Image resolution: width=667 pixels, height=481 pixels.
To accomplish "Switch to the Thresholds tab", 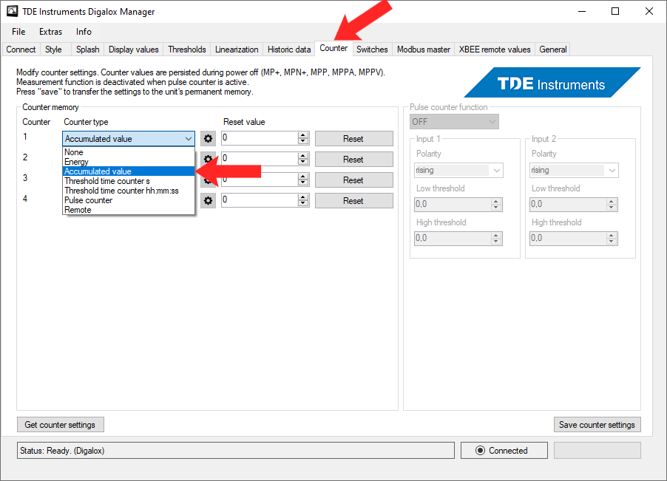I will coord(187,50).
